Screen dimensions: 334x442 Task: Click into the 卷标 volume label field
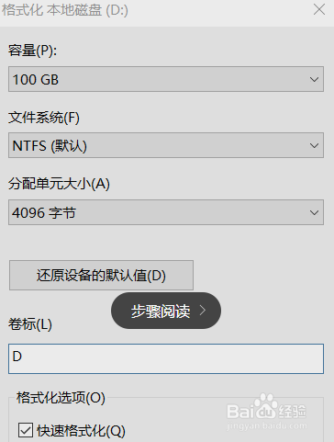pyautogui.click(x=166, y=358)
